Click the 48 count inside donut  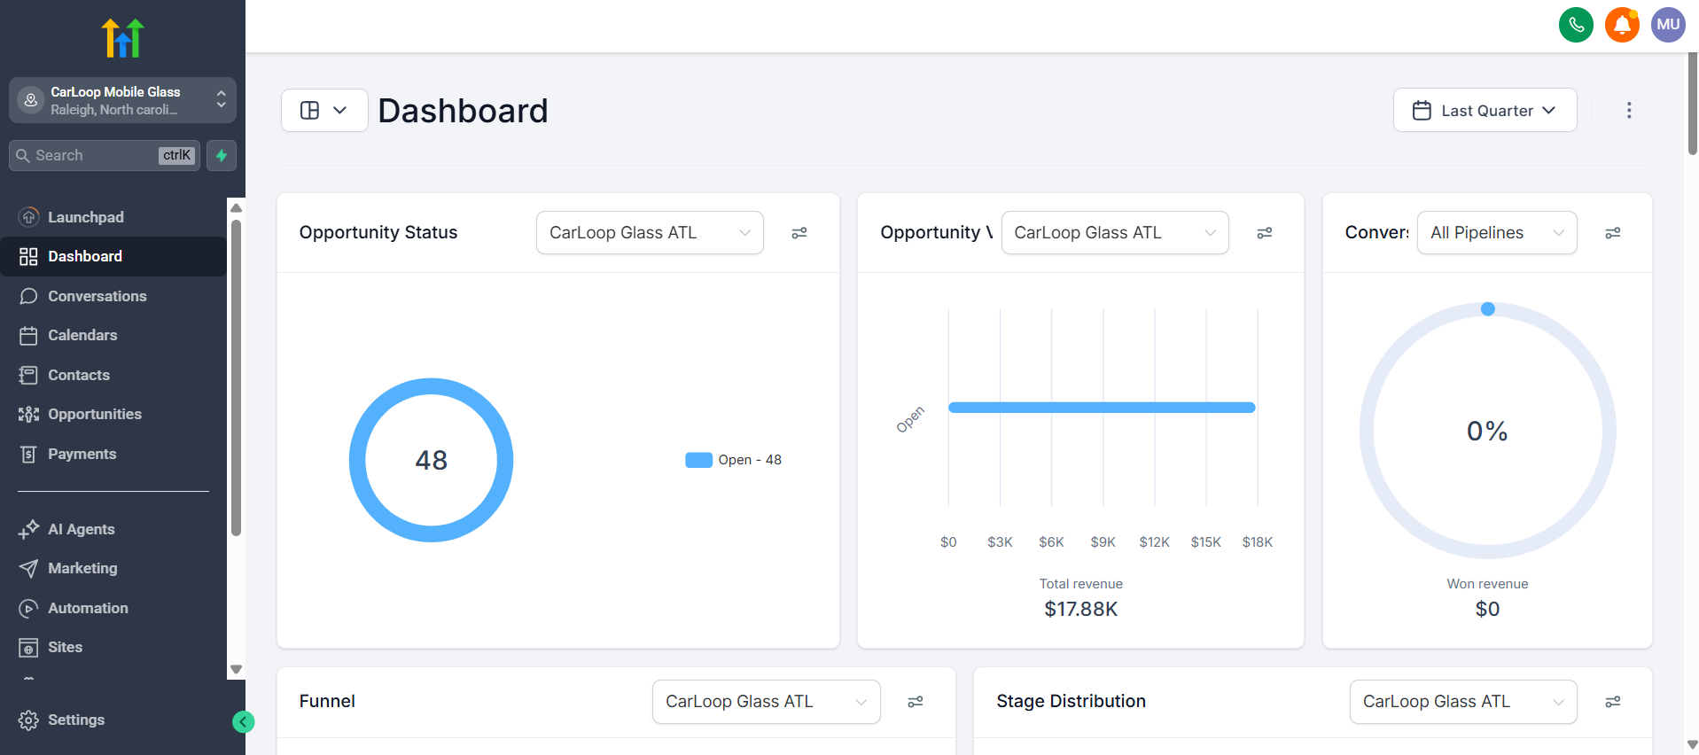[432, 460]
